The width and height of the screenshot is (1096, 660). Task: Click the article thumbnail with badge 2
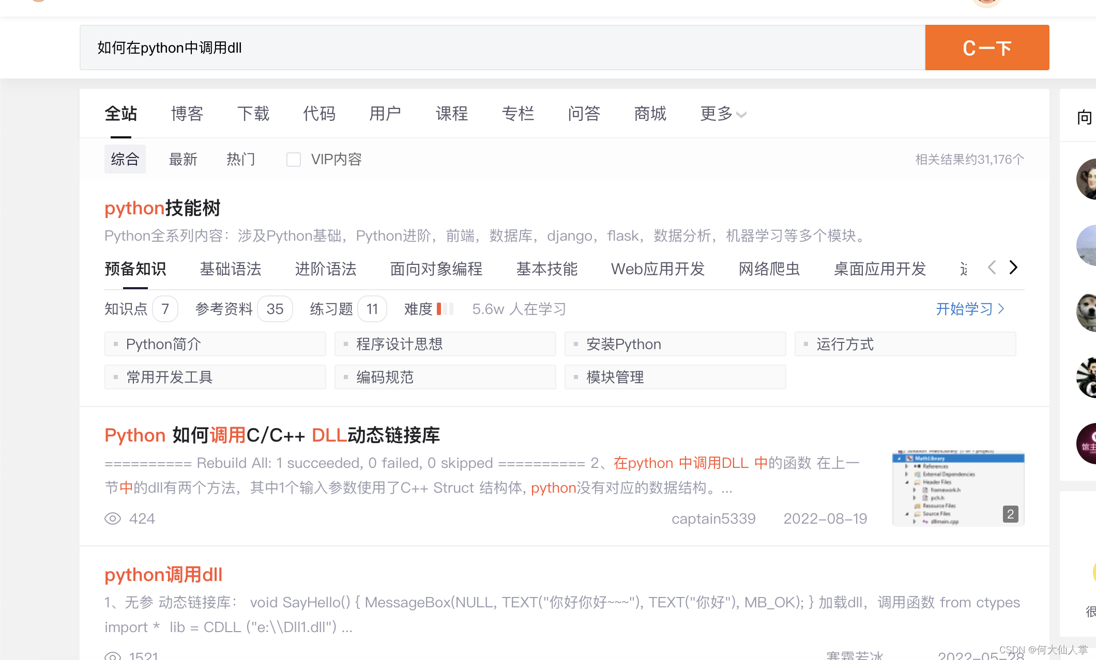click(958, 489)
